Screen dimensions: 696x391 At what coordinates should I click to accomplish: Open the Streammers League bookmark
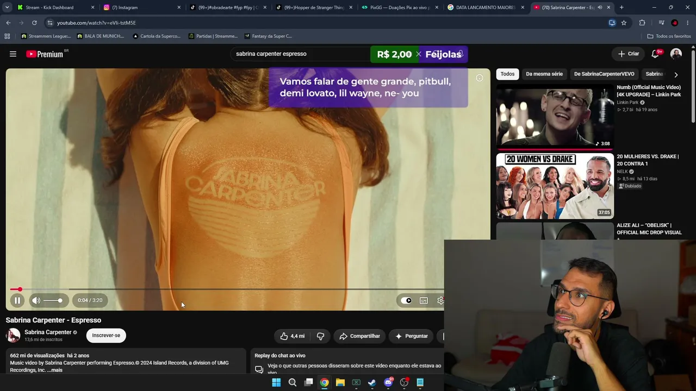pyautogui.click(x=46, y=36)
